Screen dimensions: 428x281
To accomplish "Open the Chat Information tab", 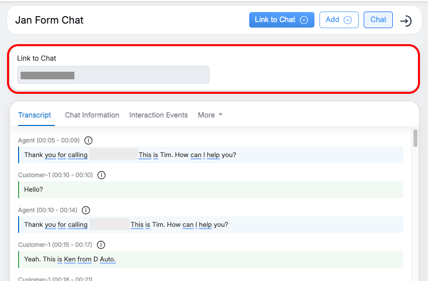I will (92, 115).
